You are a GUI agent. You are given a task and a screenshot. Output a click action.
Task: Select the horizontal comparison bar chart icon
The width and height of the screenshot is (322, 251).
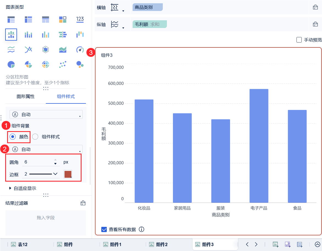63,35
